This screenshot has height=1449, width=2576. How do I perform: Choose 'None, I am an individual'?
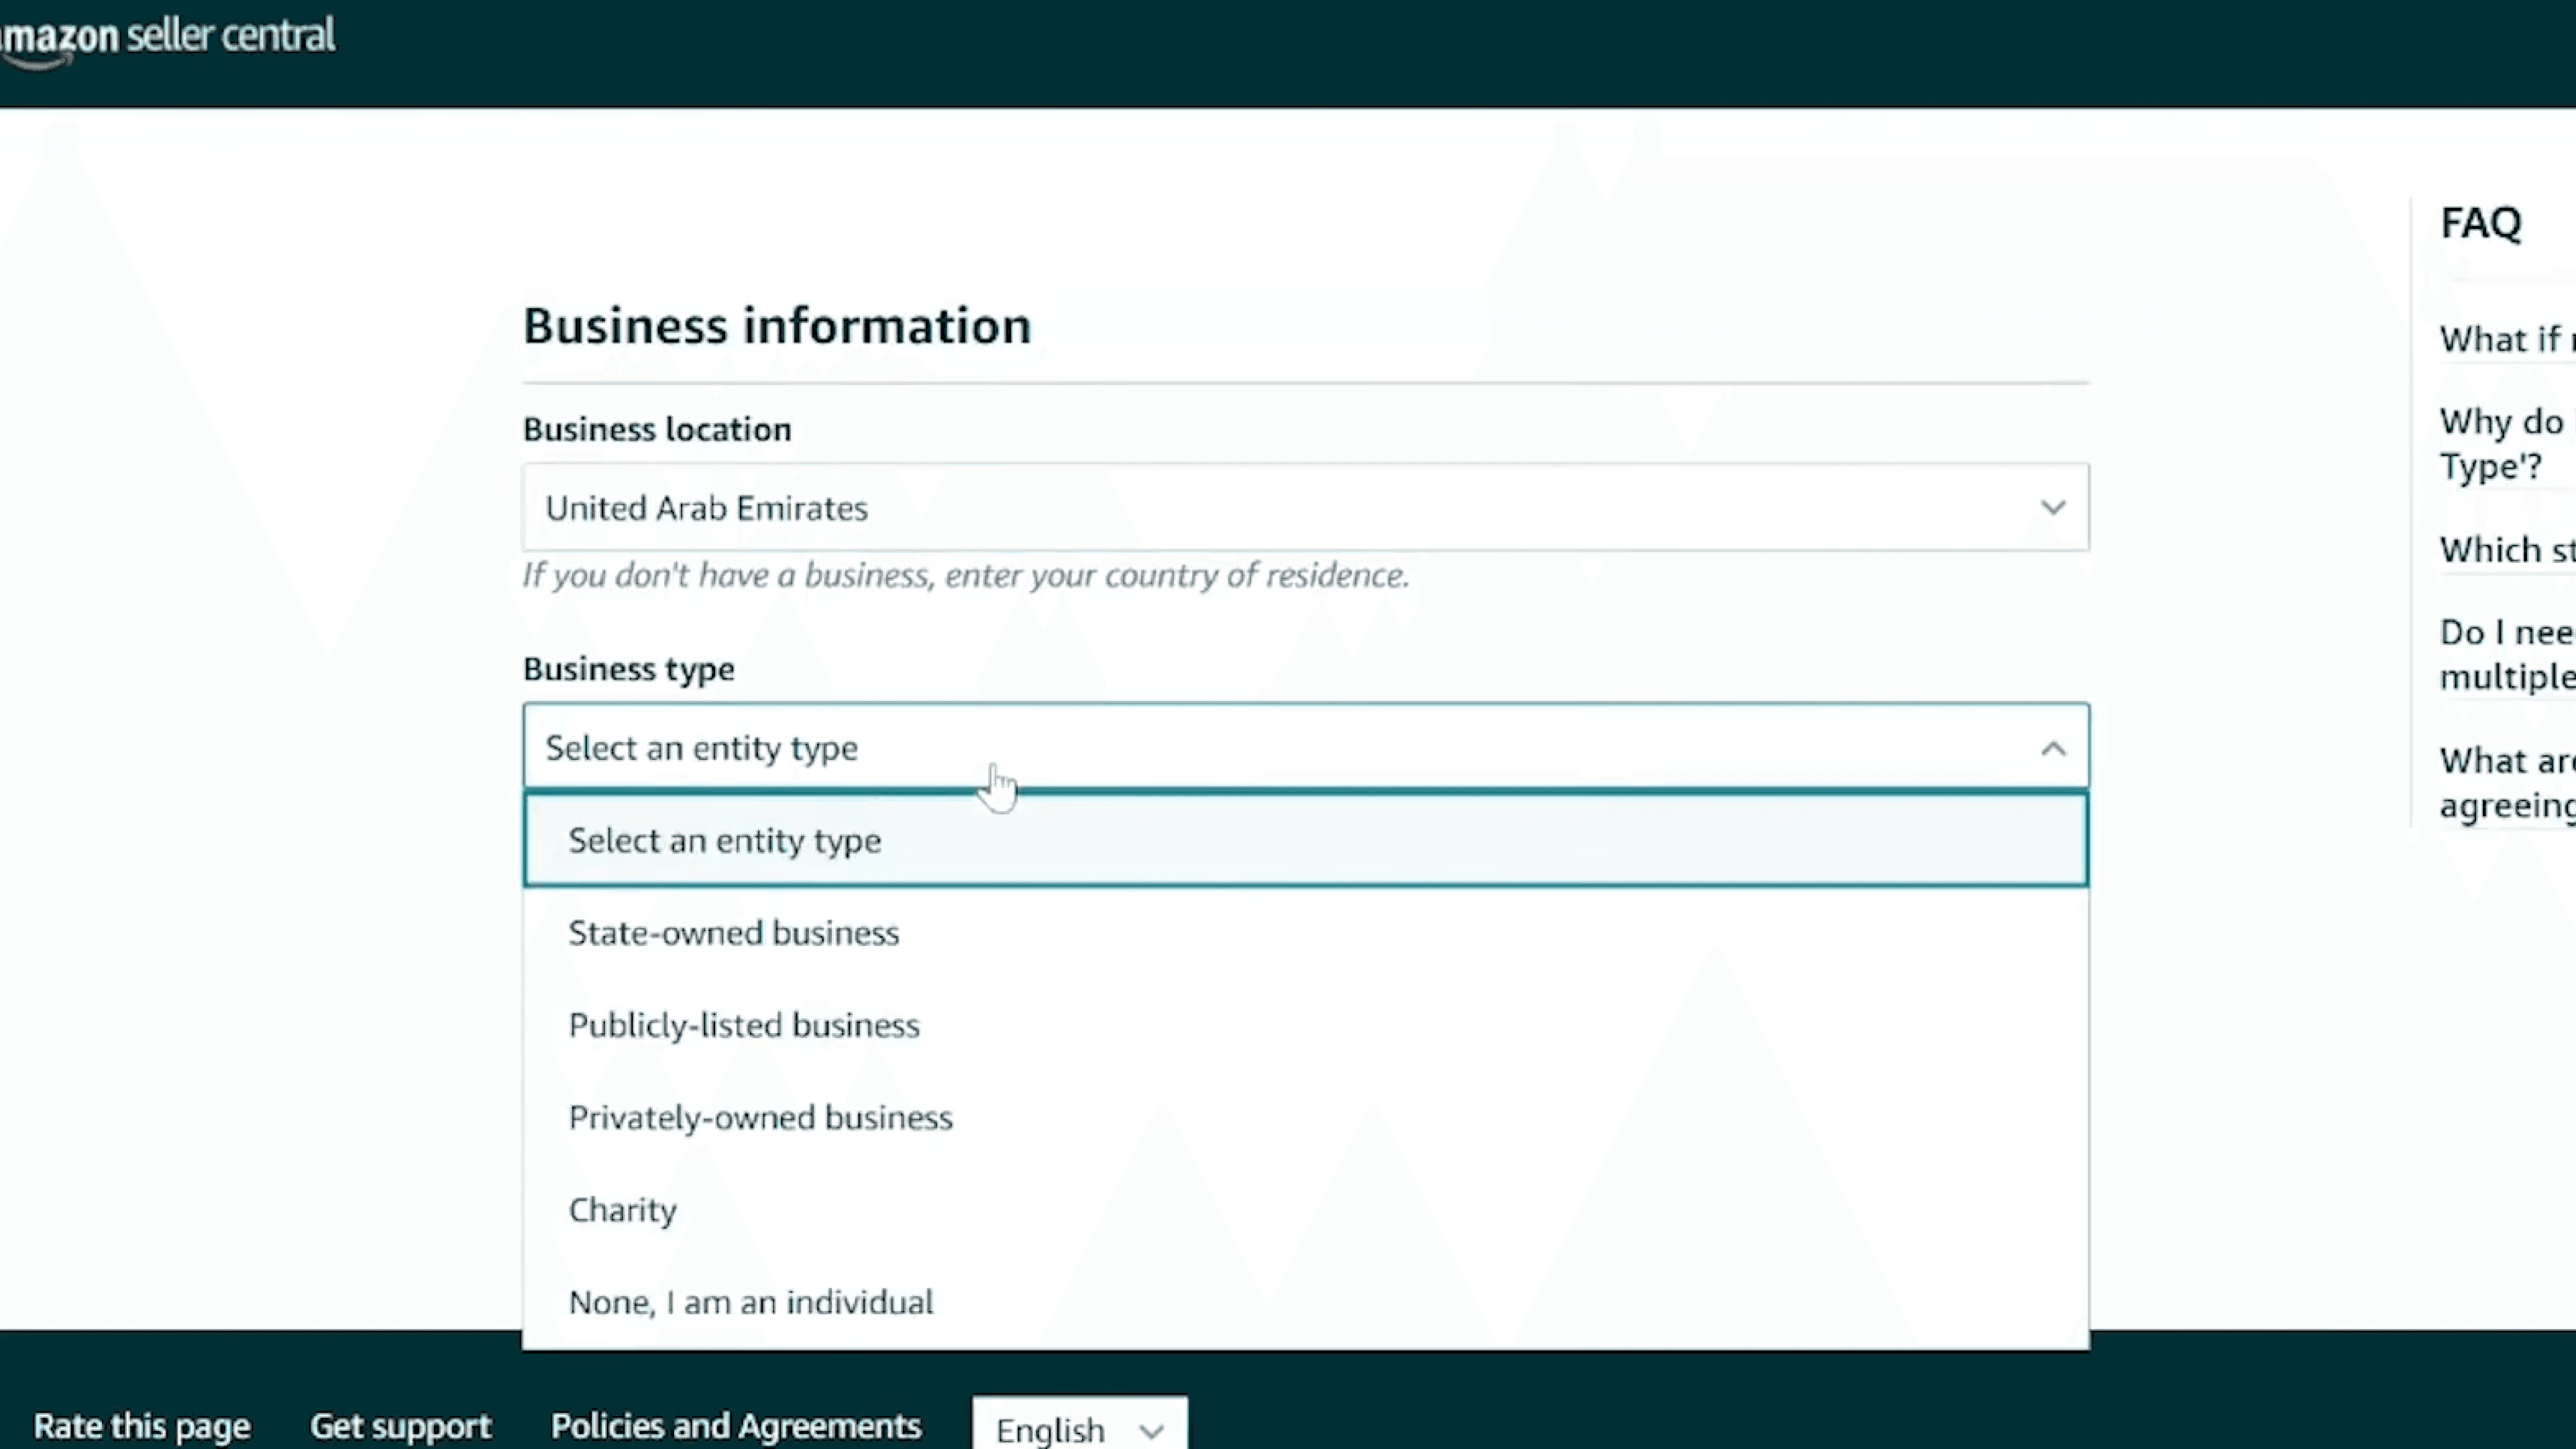(750, 1302)
